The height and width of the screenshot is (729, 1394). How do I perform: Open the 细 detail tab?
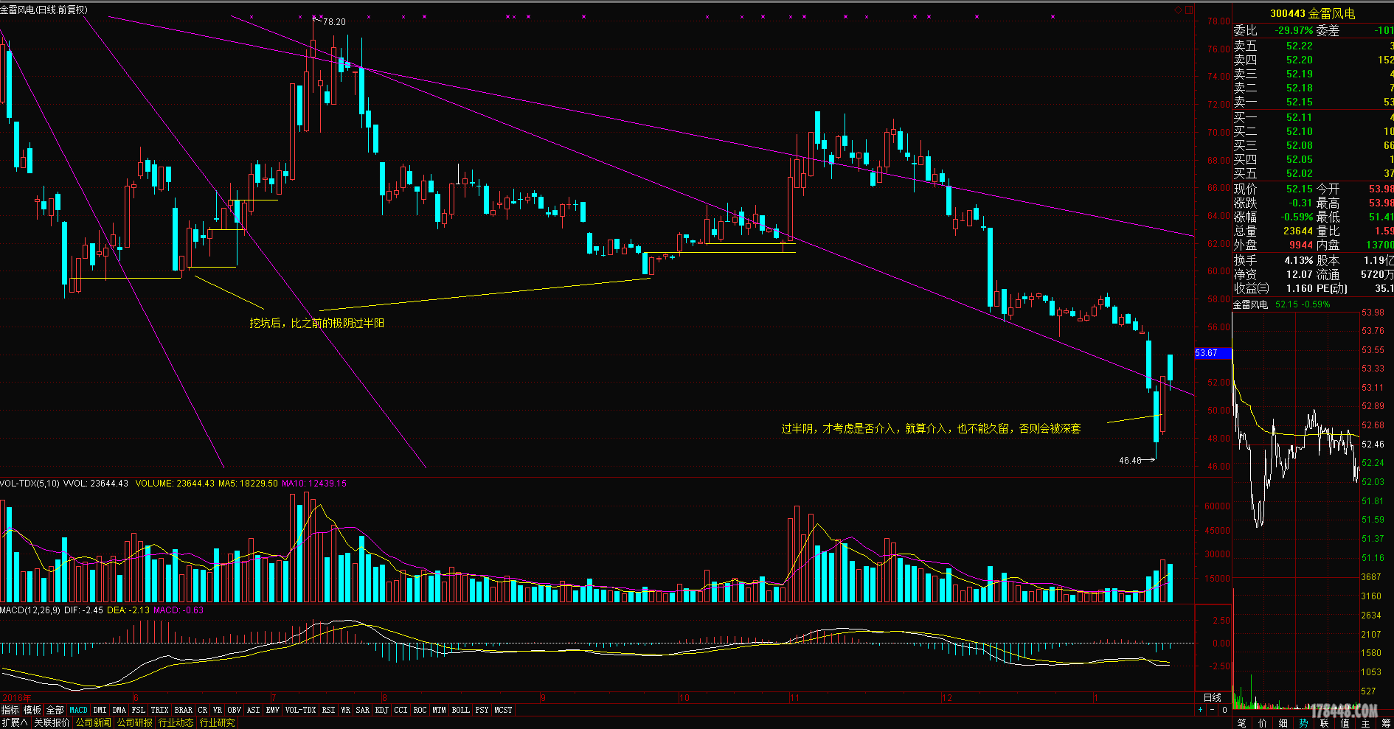tap(1283, 723)
